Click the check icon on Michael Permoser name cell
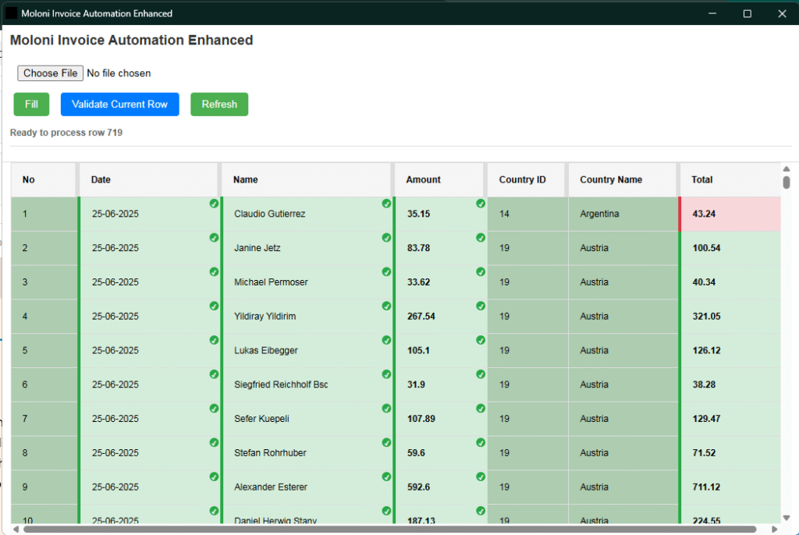This screenshot has width=799, height=535. click(386, 271)
